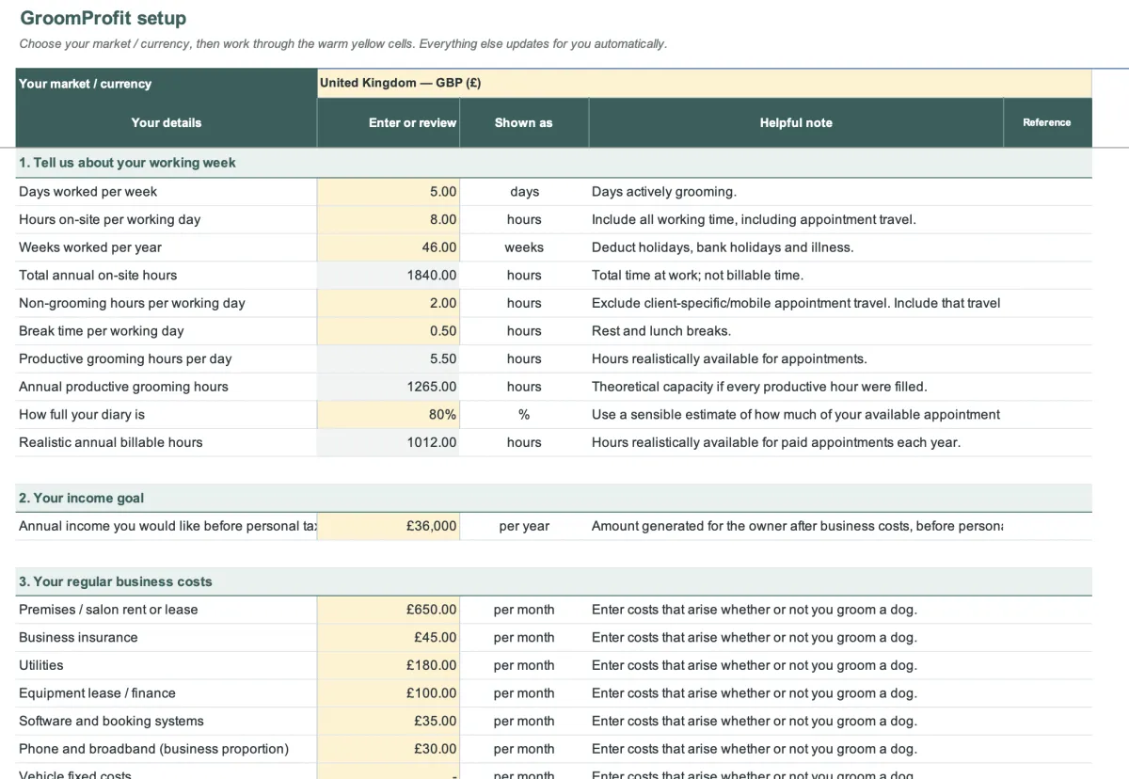Image resolution: width=1129 pixels, height=779 pixels.
Task: Select the Business insurance value £45.00
Action: (388, 638)
